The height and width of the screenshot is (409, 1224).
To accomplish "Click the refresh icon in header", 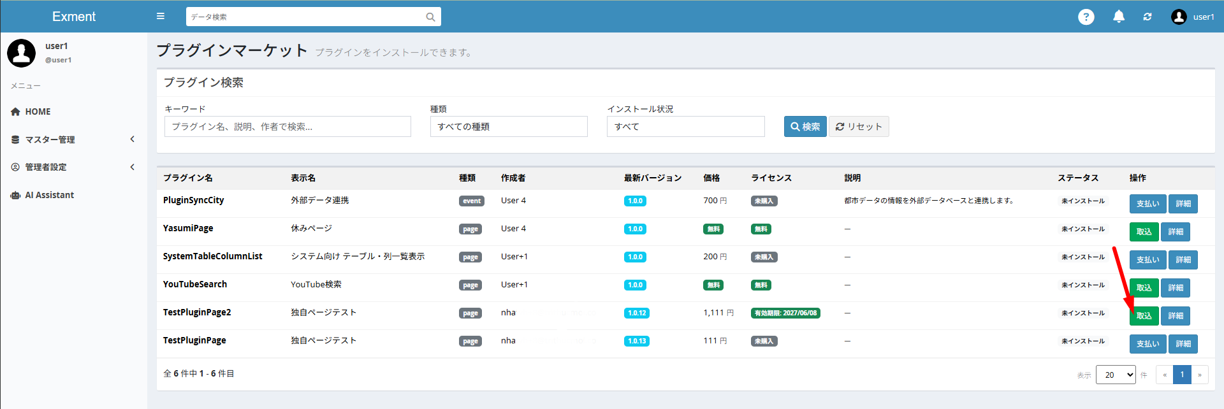I will tap(1147, 17).
